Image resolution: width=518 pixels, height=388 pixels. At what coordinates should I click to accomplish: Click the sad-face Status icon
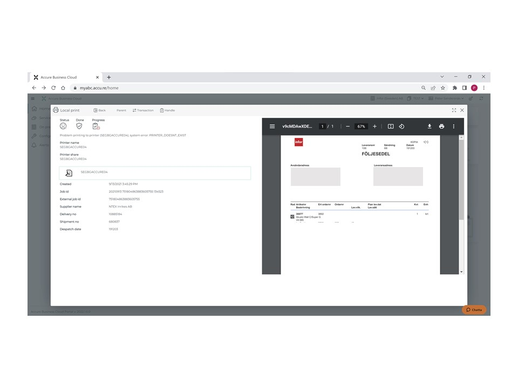pos(63,126)
